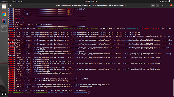
Task: Click the terminal search magnifier icon
Action: click(153, 5)
